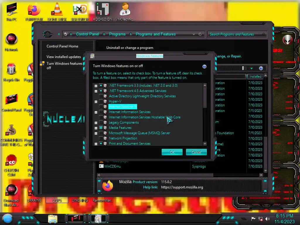Toggle the .NET Framework 3.5 checkbox

coord(101,85)
